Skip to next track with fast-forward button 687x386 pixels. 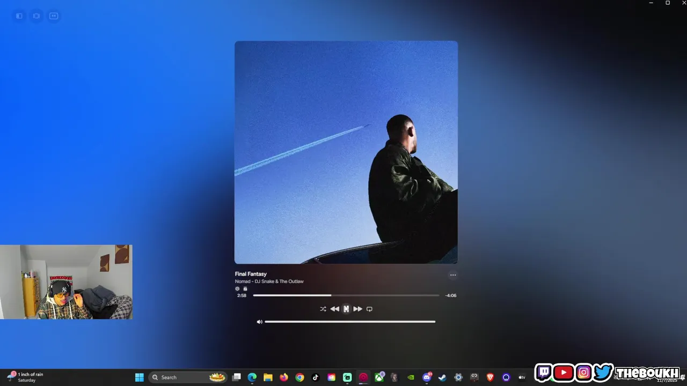point(357,309)
